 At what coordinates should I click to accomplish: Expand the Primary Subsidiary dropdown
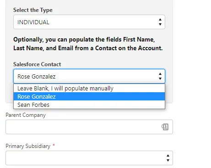coord(89,158)
